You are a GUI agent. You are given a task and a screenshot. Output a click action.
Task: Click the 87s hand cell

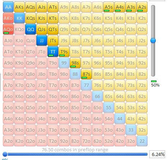86,74
